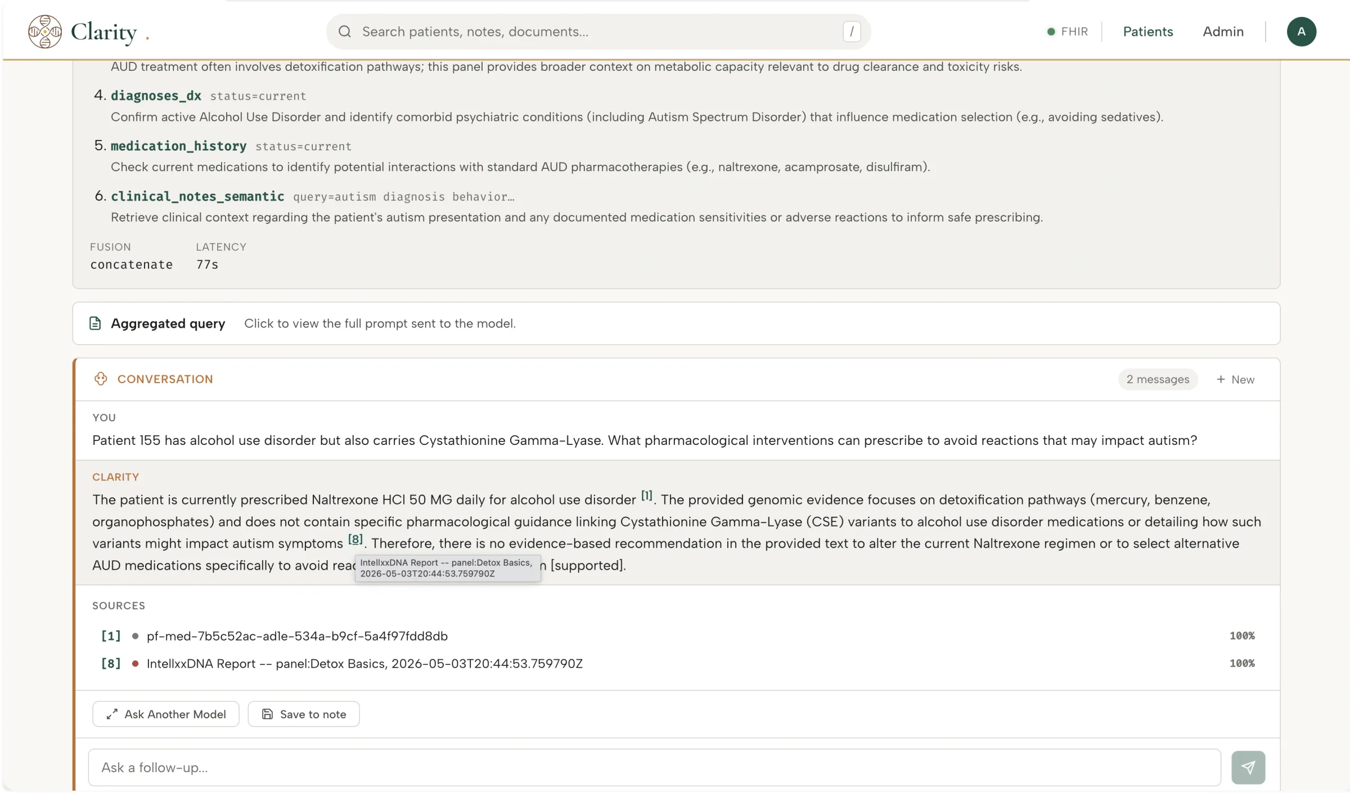The image size is (1350, 793).
Task: Click the 2 messages badge
Action: [1158, 380]
